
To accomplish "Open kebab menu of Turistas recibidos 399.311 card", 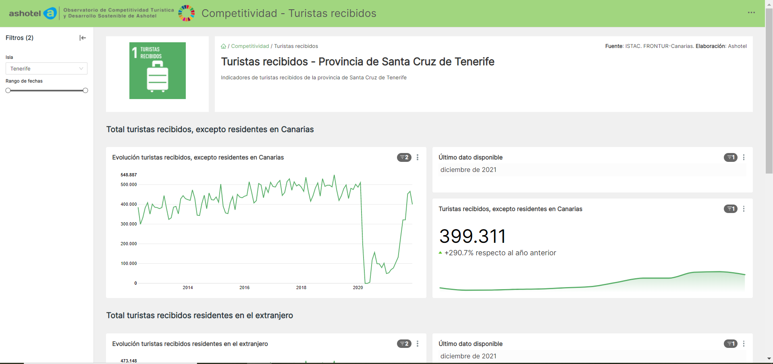I will click(744, 209).
